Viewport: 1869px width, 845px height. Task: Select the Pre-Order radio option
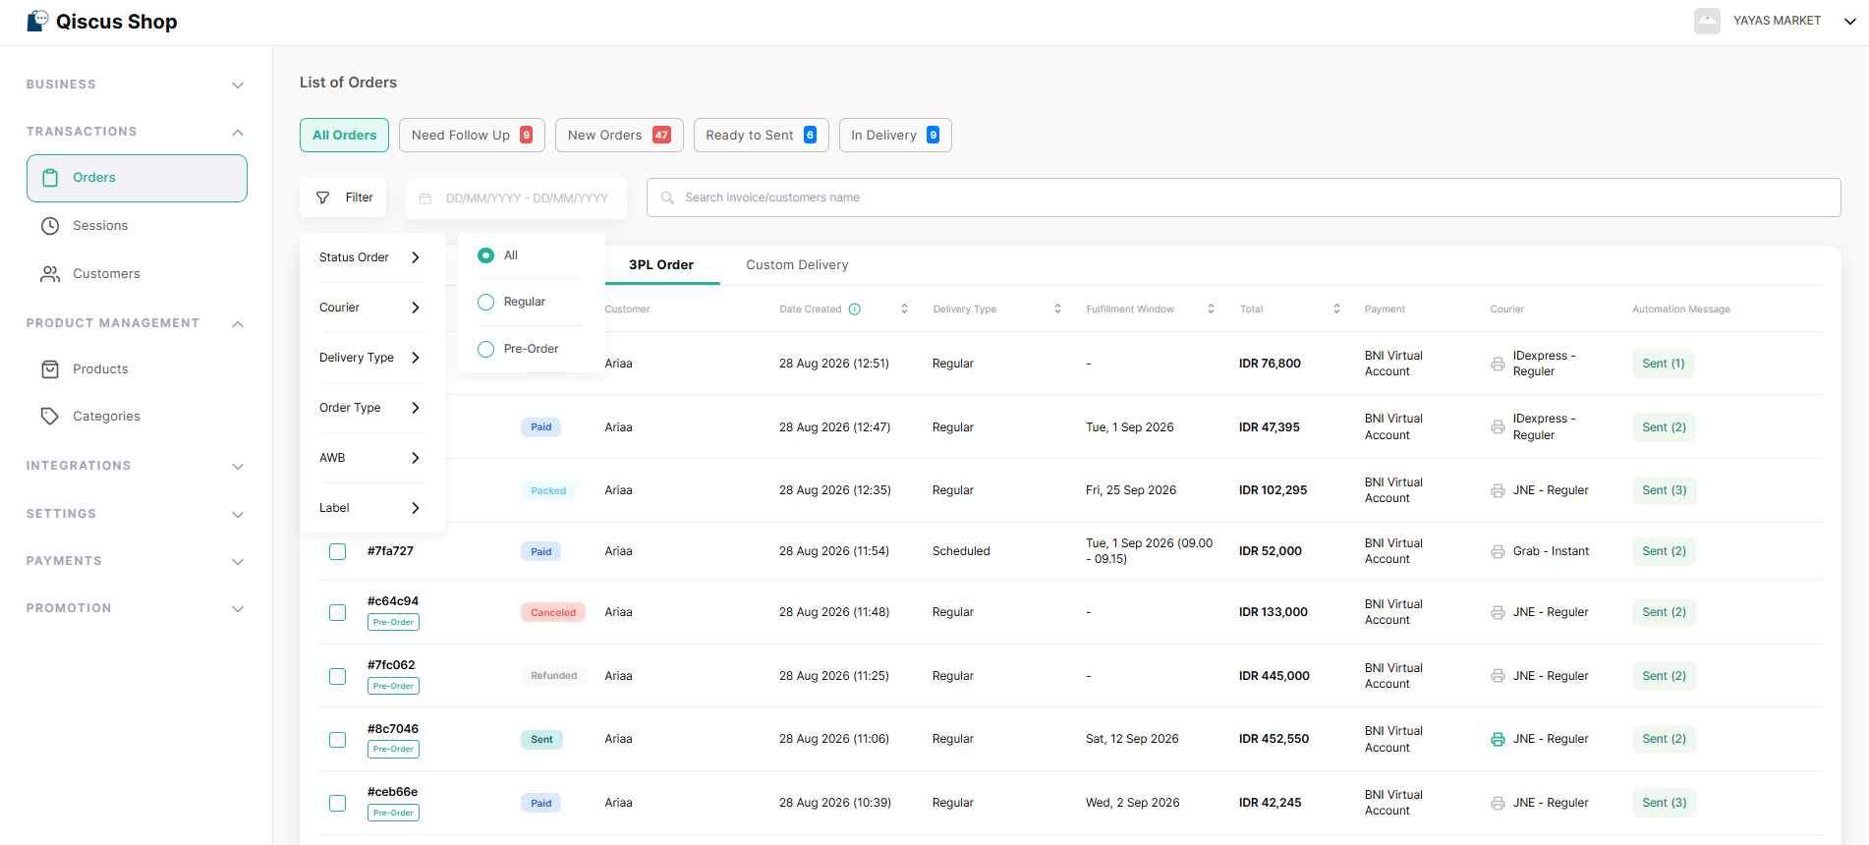[x=485, y=349]
